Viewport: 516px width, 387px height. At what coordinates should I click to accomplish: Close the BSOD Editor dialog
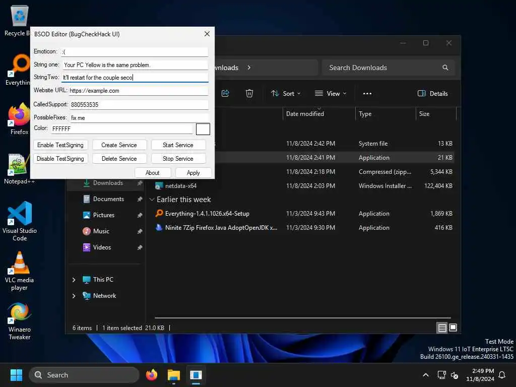[x=207, y=34]
